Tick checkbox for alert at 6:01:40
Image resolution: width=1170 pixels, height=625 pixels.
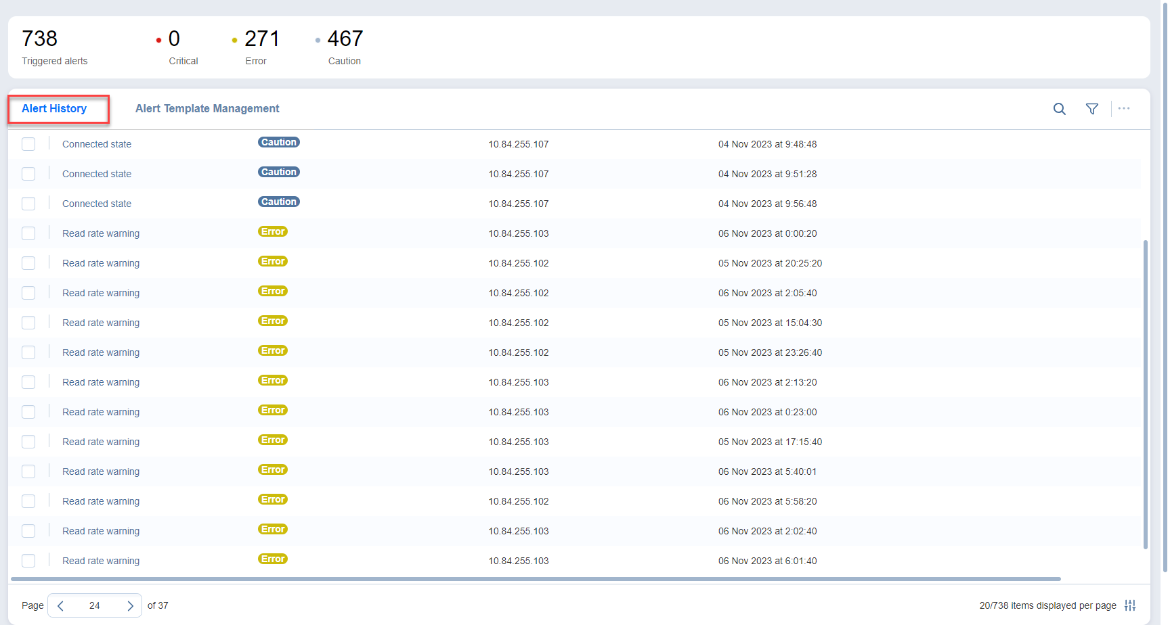[28, 561]
